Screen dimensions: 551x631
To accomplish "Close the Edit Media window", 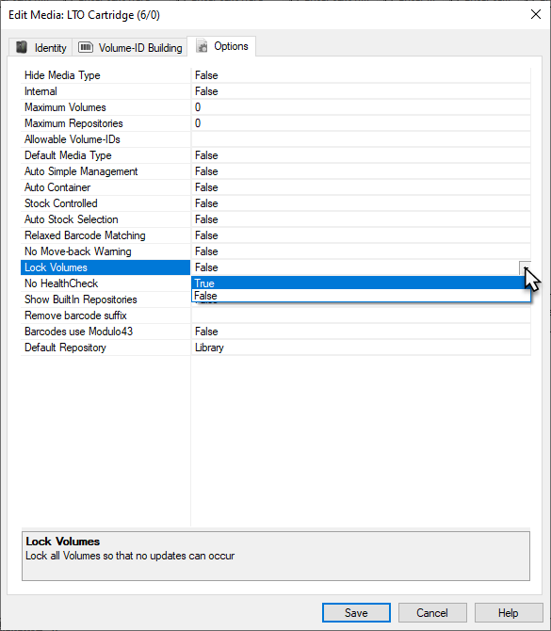I will (x=536, y=14).
